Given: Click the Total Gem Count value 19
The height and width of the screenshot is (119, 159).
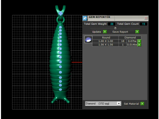Looking at the screenshot, I should pos(143,24).
